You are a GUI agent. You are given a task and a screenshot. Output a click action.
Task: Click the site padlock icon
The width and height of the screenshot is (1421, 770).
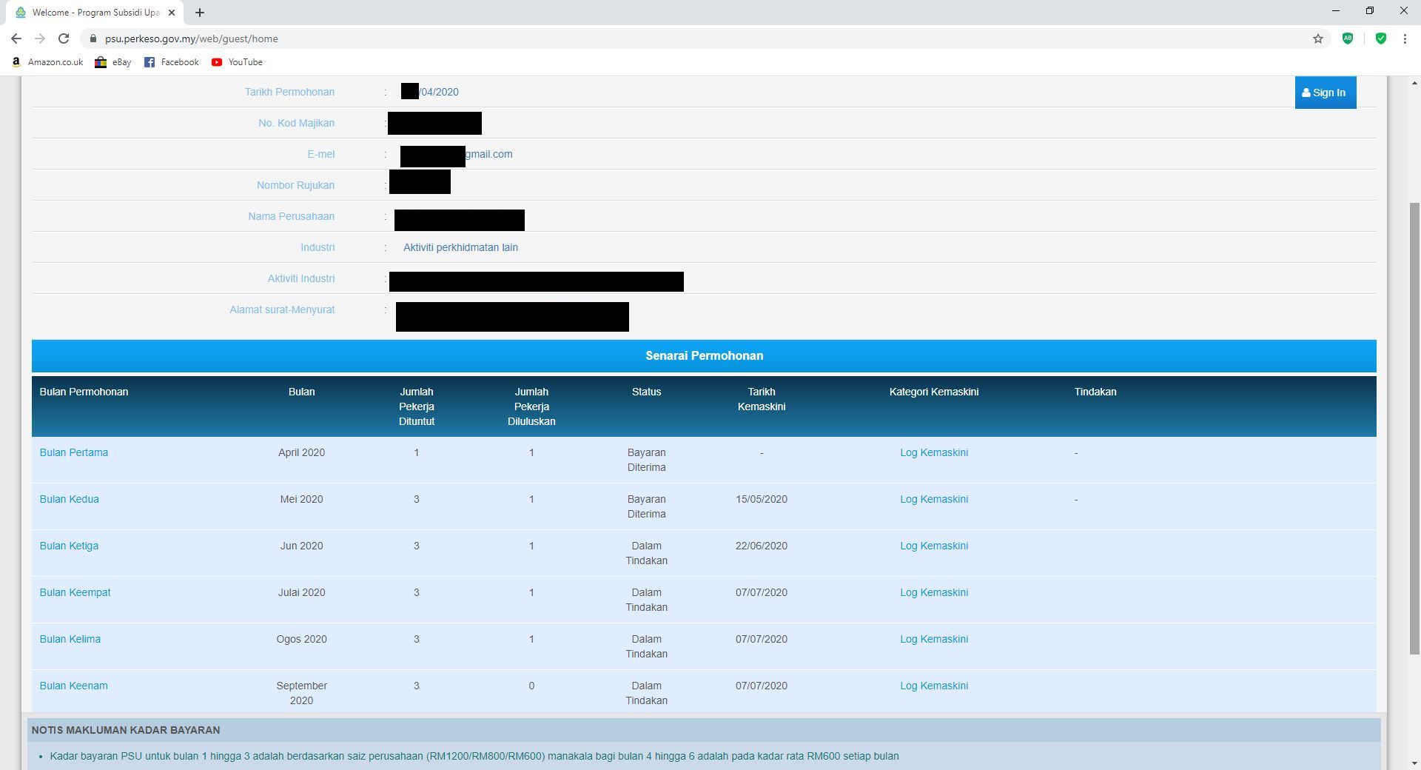click(x=93, y=38)
